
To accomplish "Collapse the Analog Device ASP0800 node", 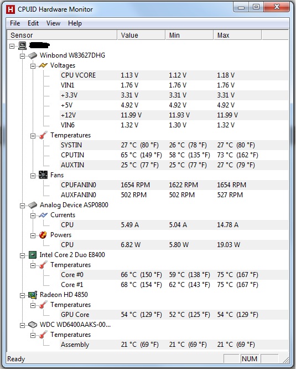I will coord(22,206).
